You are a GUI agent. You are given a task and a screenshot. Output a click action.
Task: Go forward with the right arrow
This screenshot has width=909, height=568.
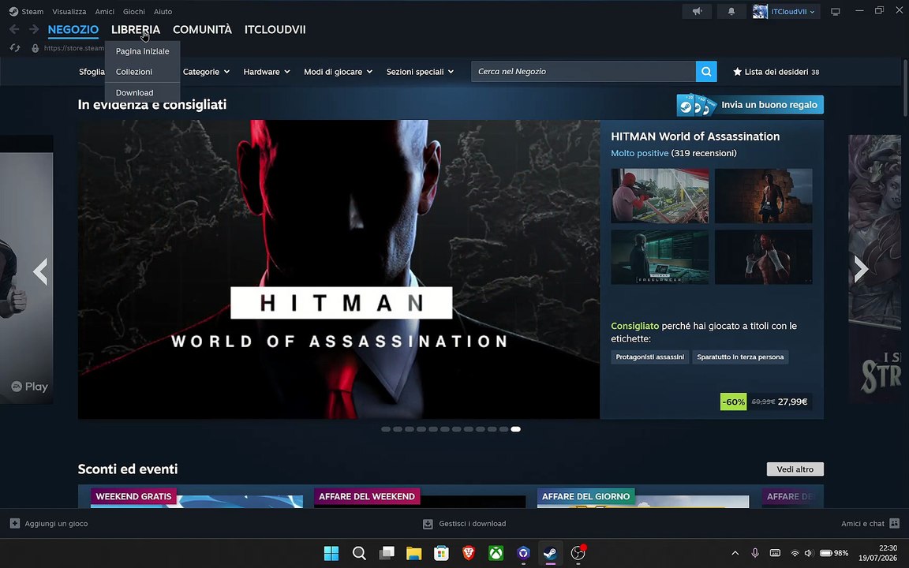tap(34, 29)
